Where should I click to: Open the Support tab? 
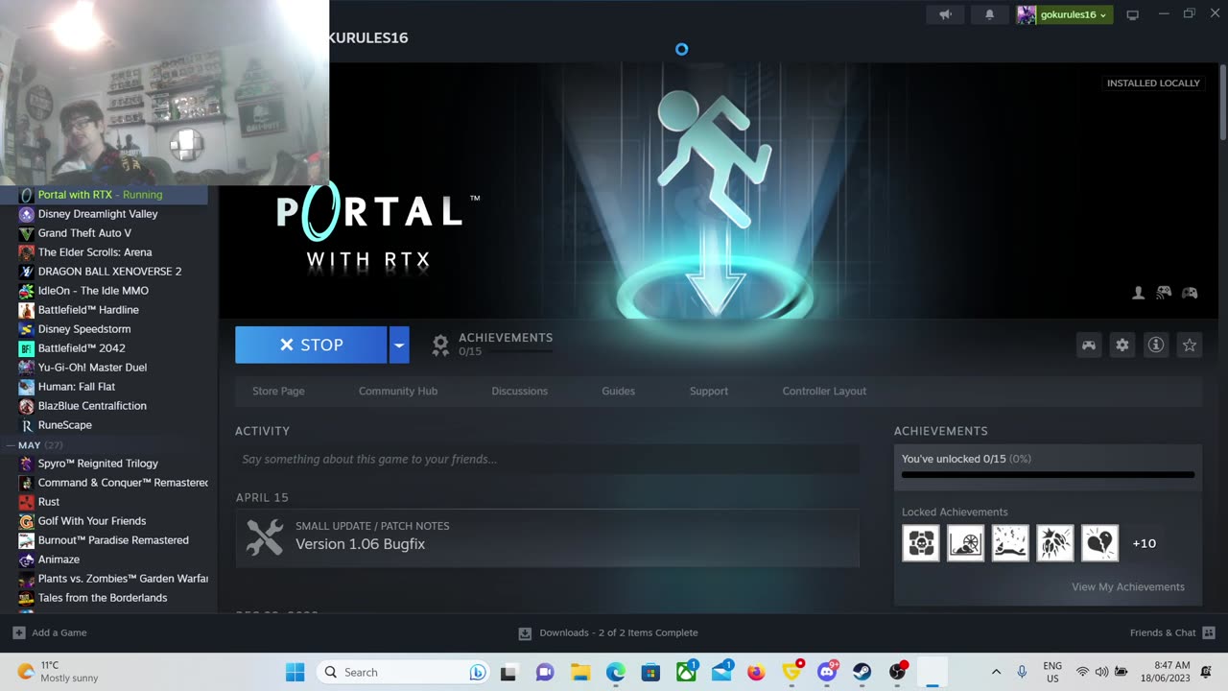point(709,391)
